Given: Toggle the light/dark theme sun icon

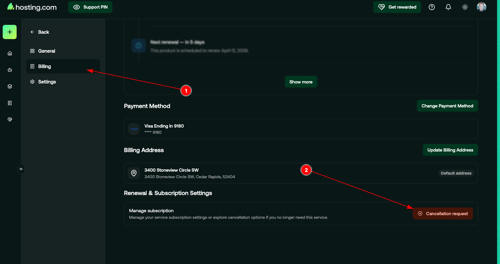Looking at the screenshot, I should 465,7.
